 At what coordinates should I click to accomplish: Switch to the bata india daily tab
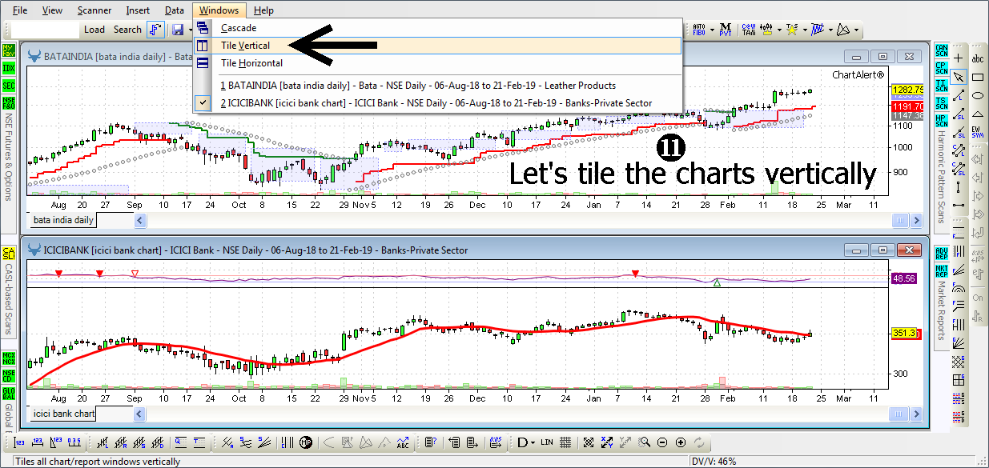pyautogui.click(x=63, y=220)
